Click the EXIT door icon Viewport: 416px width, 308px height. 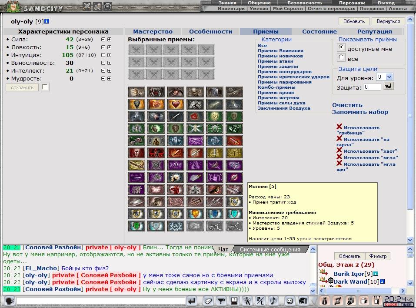pos(377,300)
